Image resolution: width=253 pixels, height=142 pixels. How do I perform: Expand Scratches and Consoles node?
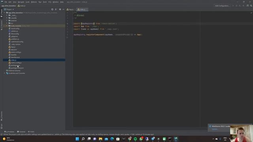4,73
